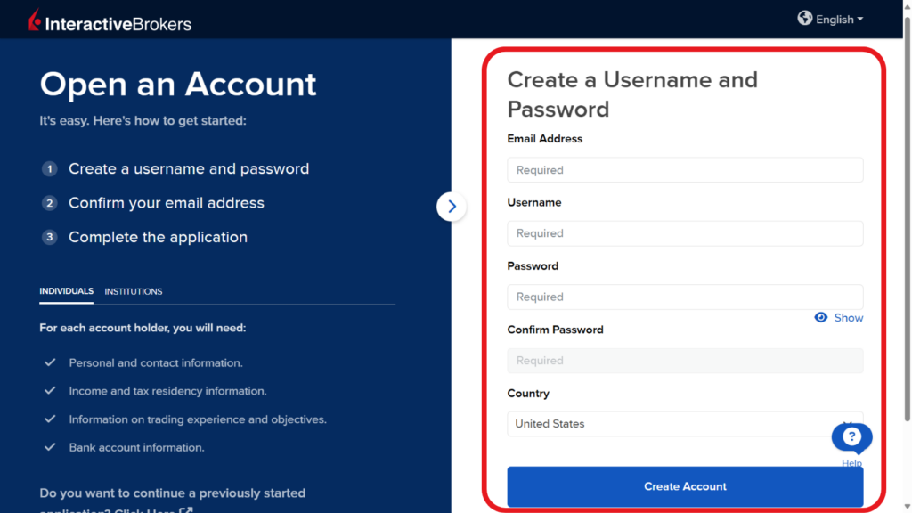This screenshot has height=513, width=912.
Task: Expand the language selector caret
Action: pyautogui.click(x=859, y=18)
